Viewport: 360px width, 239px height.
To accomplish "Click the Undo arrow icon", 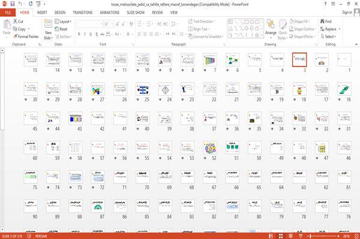I will click(20, 4).
